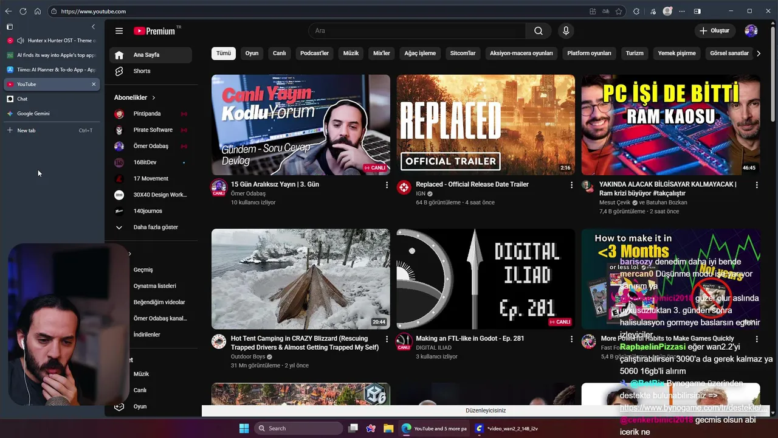
Task: Click the browser home icon
Action: click(38, 11)
